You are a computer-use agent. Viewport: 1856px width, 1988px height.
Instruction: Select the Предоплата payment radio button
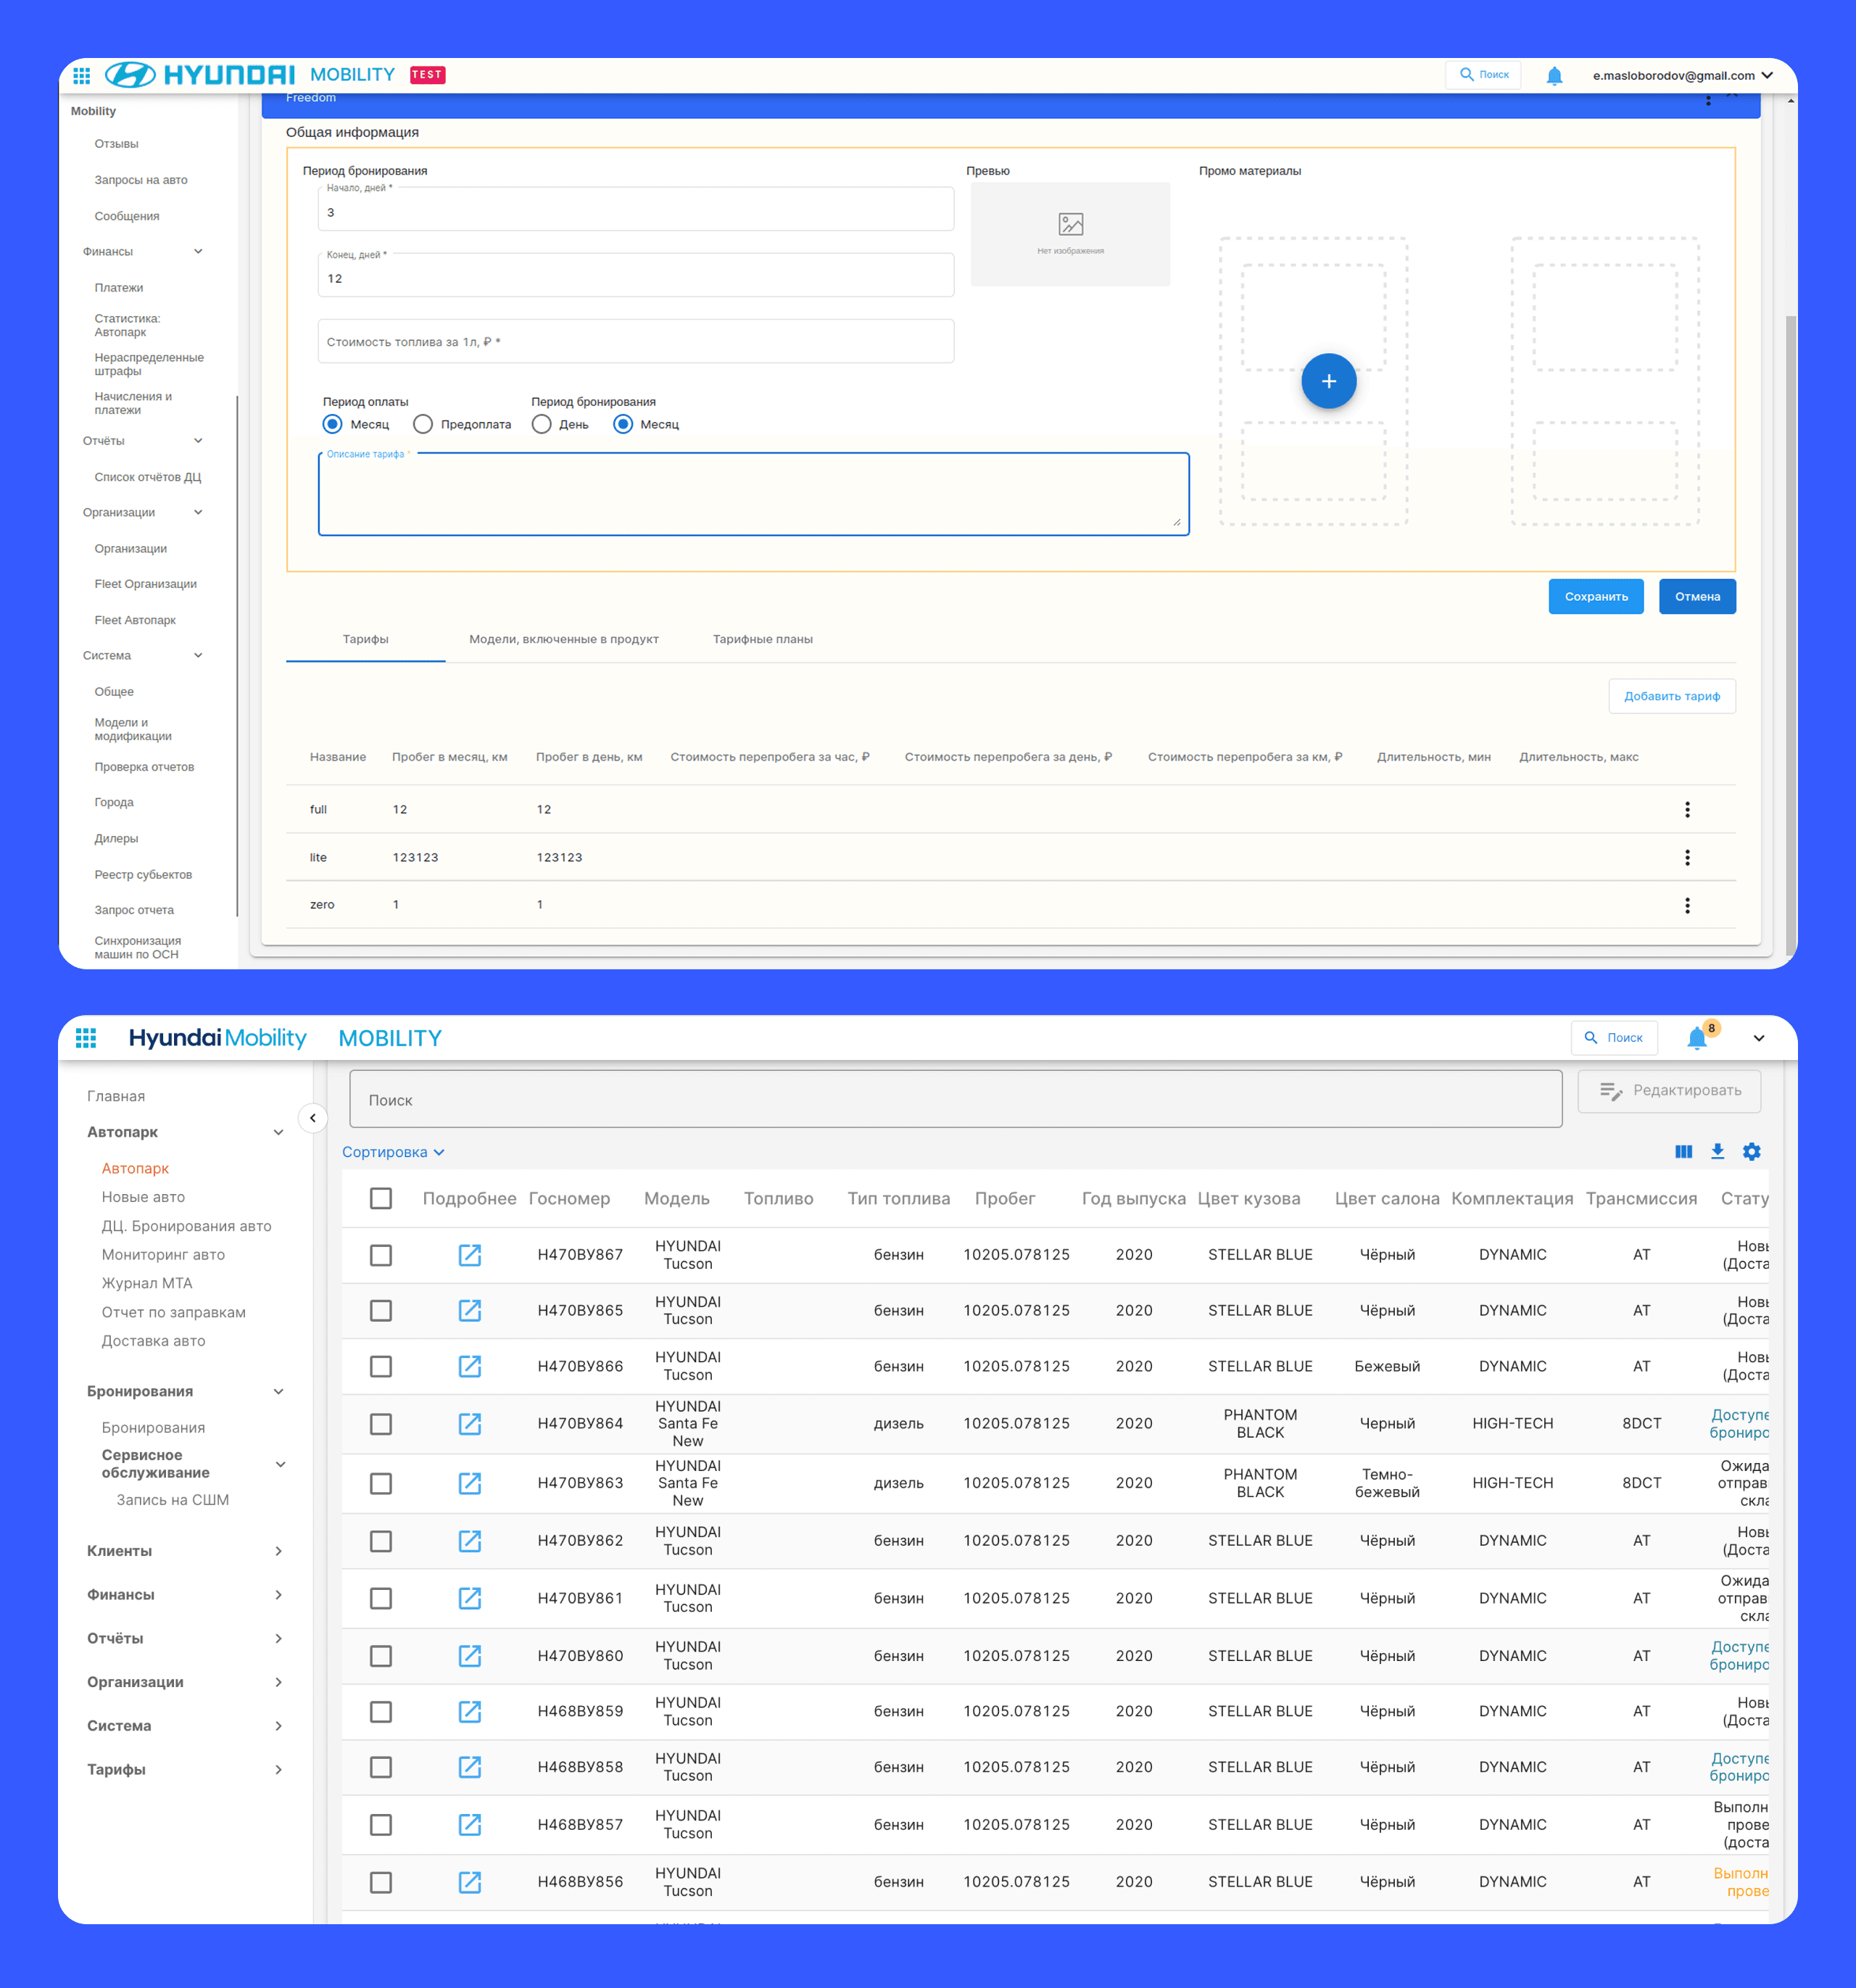(x=423, y=424)
